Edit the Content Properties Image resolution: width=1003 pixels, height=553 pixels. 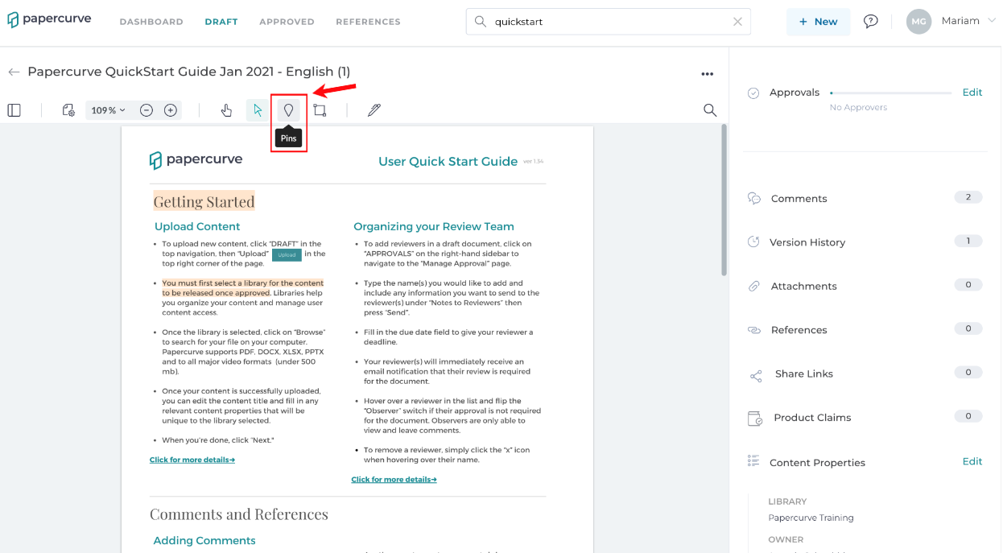coord(972,461)
